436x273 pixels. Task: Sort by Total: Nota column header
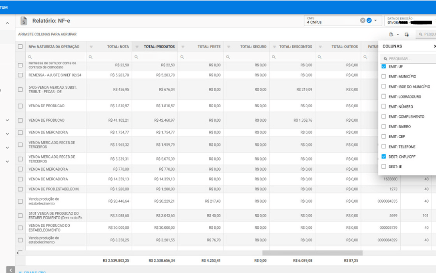point(118,47)
